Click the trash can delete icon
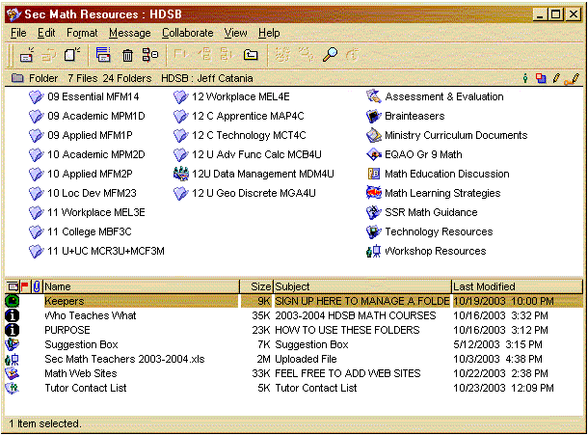 127,56
